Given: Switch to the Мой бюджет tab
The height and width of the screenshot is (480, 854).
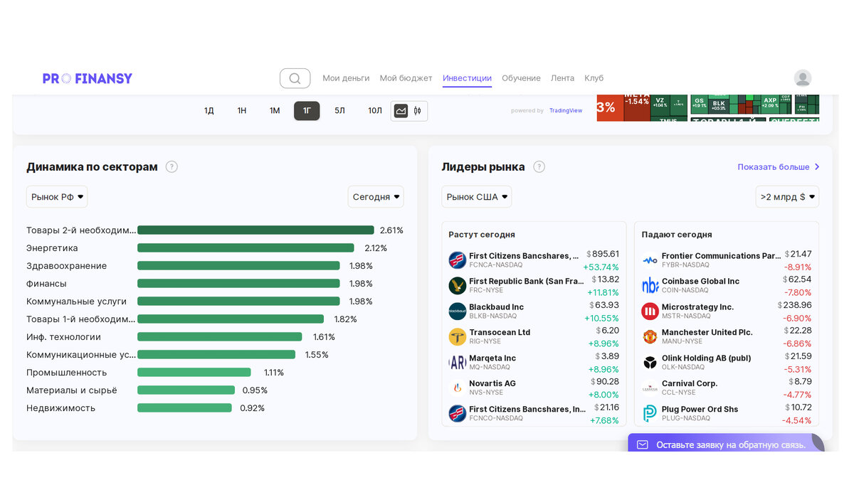Looking at the screenshot, I should click(406, 78).
